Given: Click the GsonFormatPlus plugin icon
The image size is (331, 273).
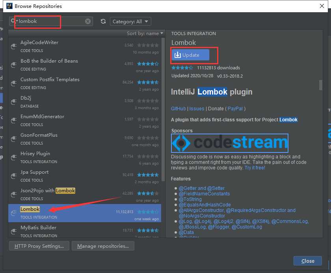Looking at the screenshot, I should click(14, 139).
